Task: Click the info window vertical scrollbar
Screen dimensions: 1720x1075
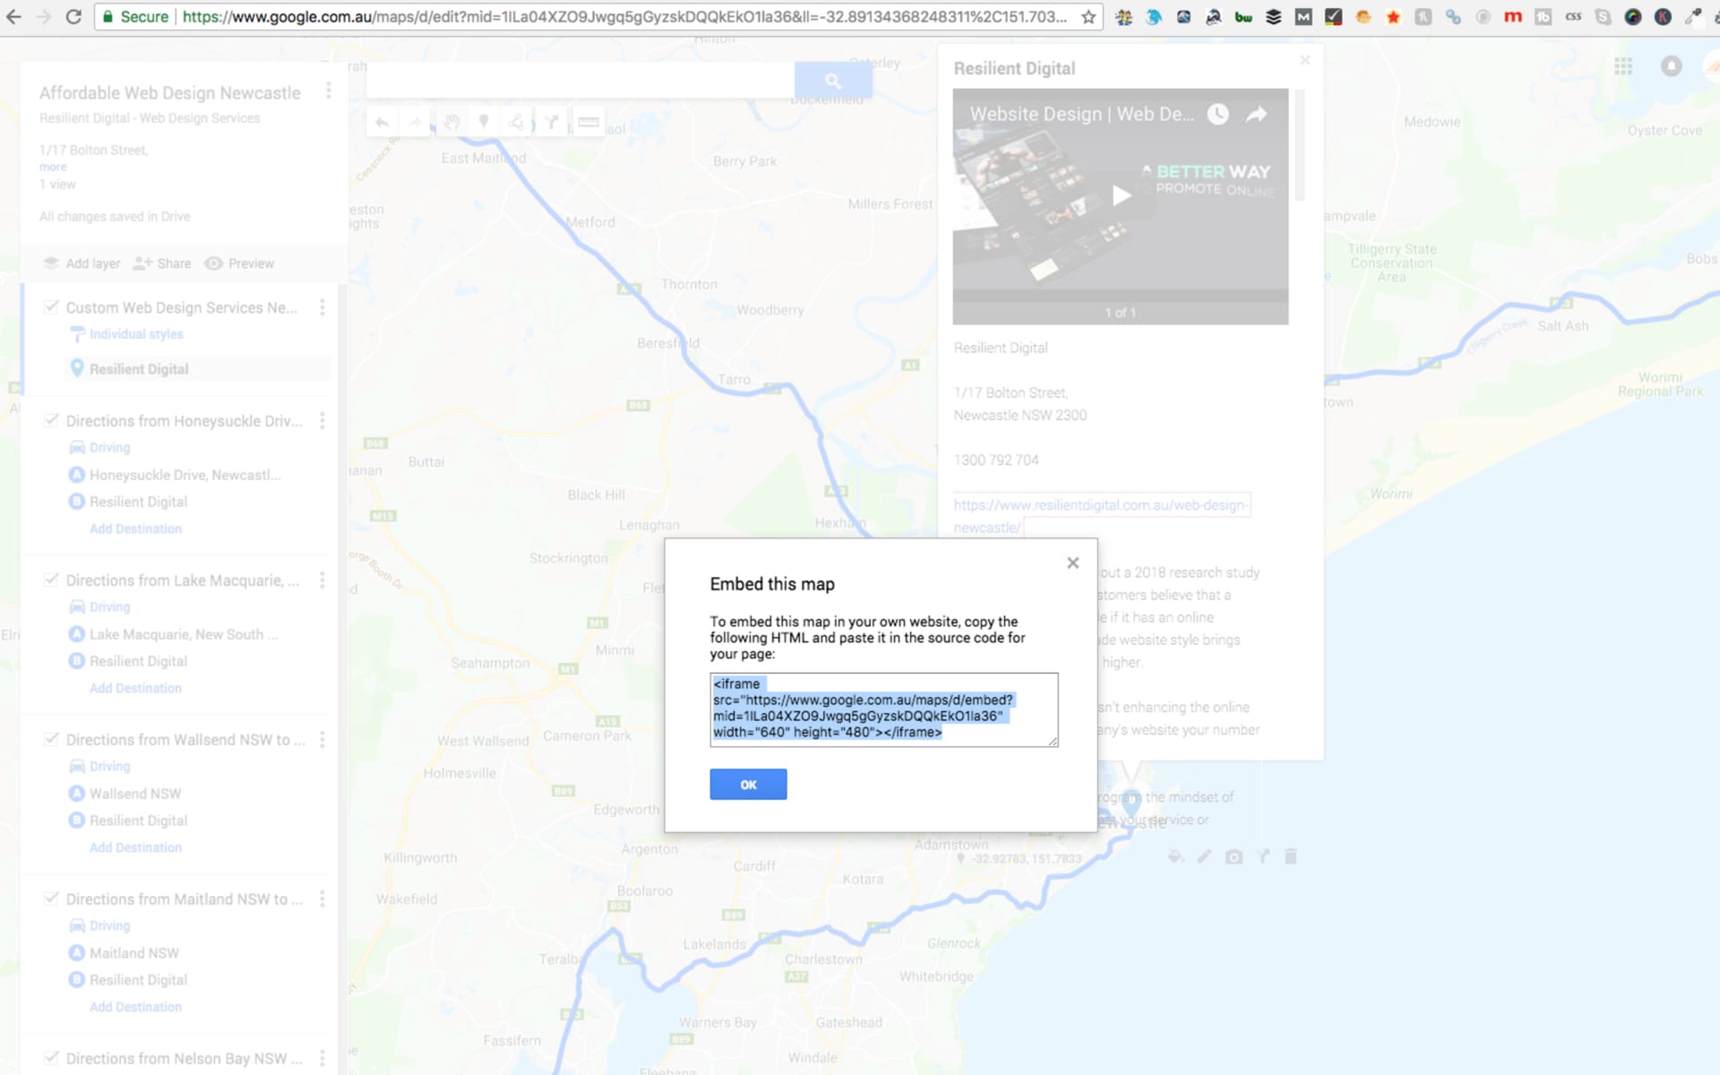Action: pos(1300,144)
